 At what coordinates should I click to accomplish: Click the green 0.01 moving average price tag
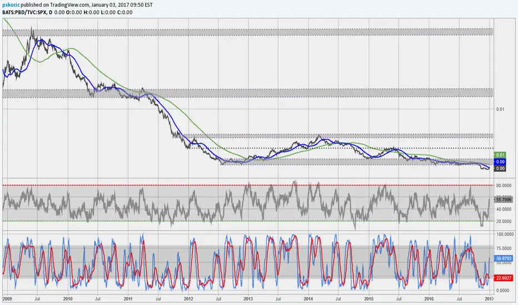500,155
